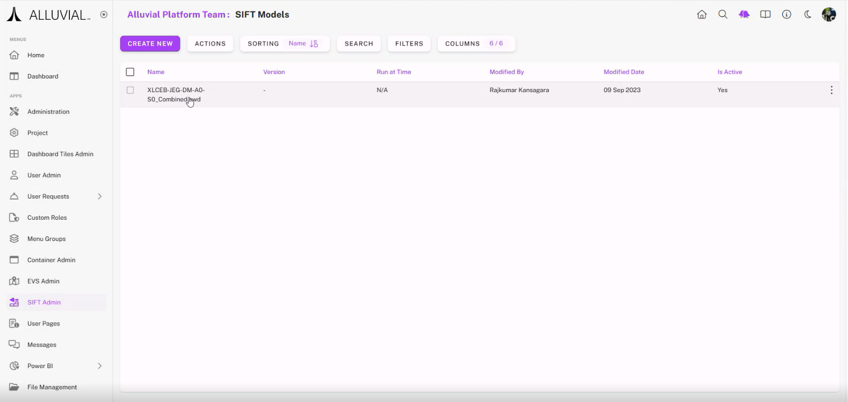Expand the Power BI submenu

[x=100, y=366]
